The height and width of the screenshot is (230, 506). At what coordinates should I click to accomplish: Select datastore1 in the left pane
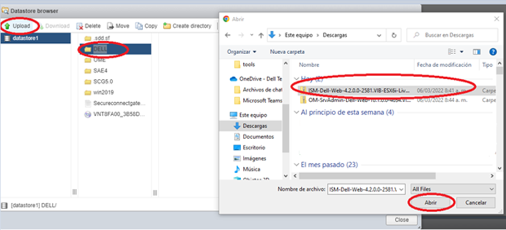coord(36,39)
